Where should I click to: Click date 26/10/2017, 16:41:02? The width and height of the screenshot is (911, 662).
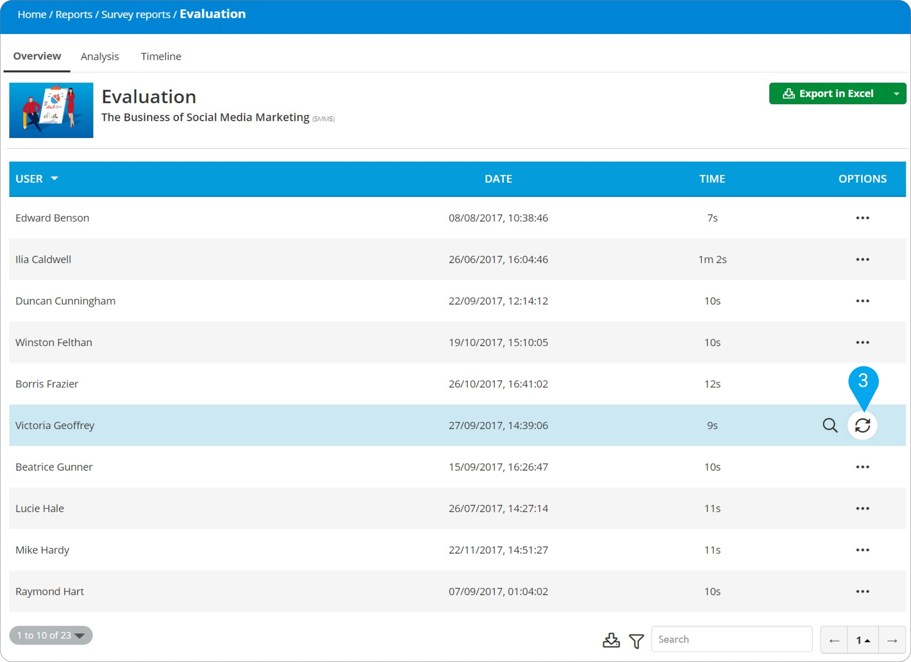[498, 384]
